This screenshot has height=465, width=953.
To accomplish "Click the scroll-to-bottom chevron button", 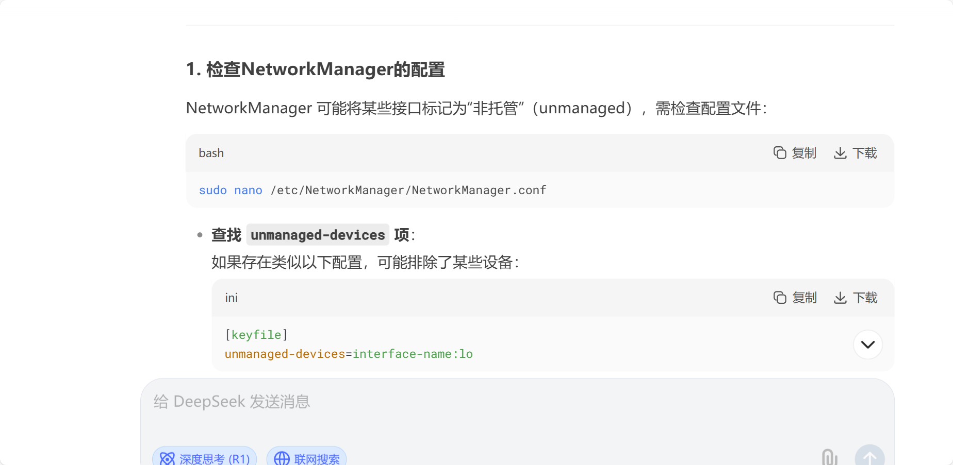I will pos(868,345).
